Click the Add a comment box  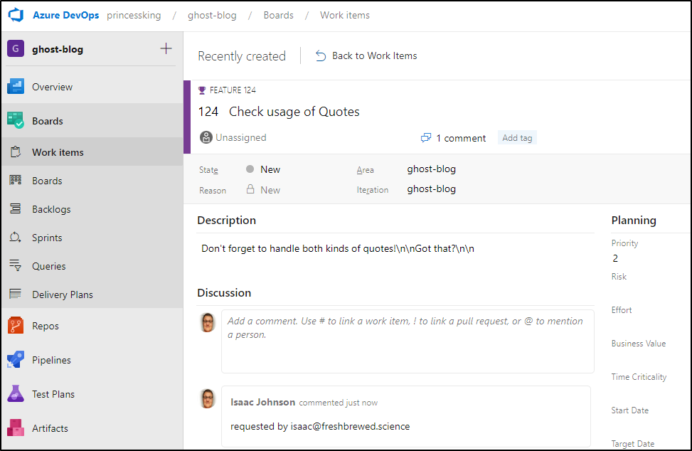[x=408, y=341]
